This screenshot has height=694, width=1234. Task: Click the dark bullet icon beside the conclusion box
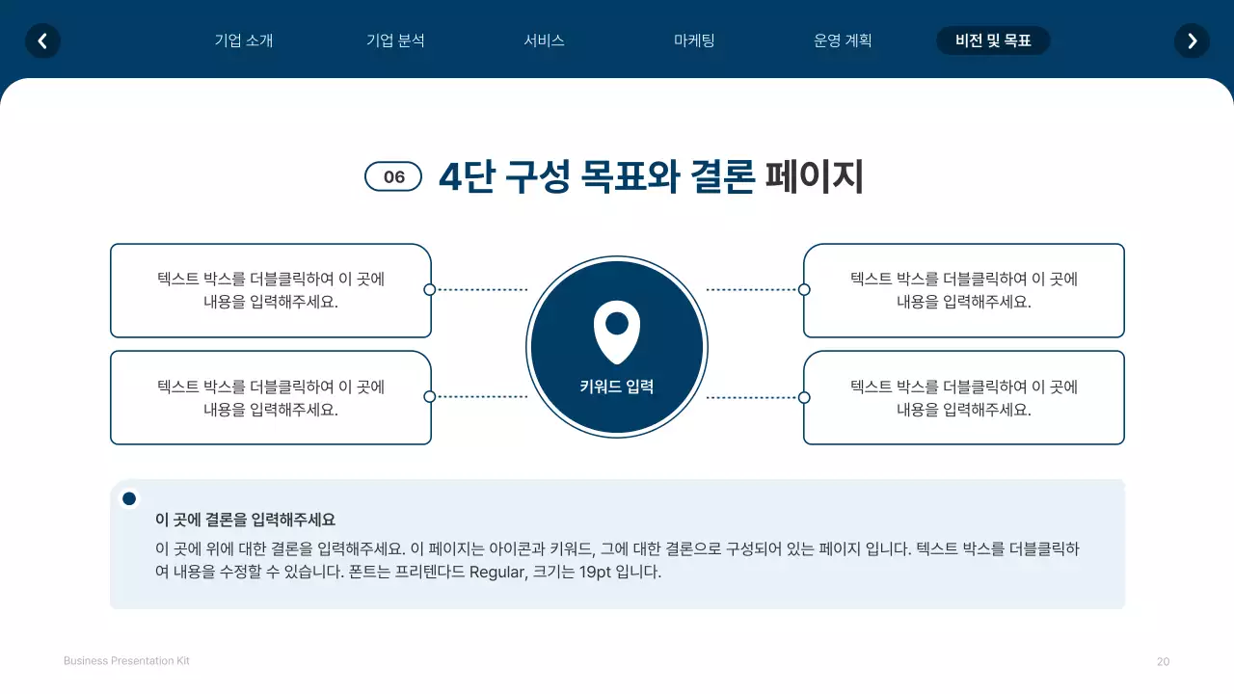click(x=129, y=498)
